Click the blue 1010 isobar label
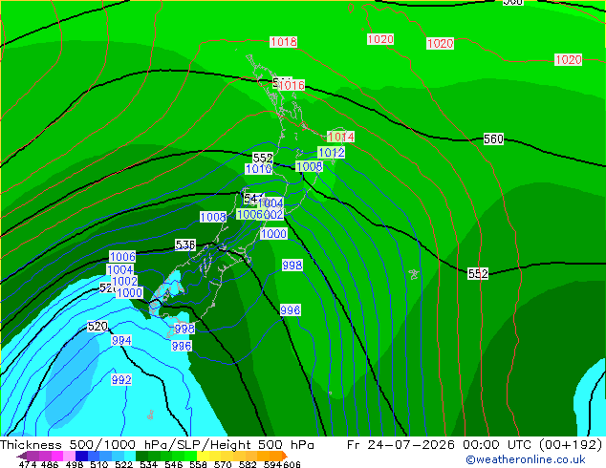This screenshot has height=468, width=606. click(x=259, y=169)
